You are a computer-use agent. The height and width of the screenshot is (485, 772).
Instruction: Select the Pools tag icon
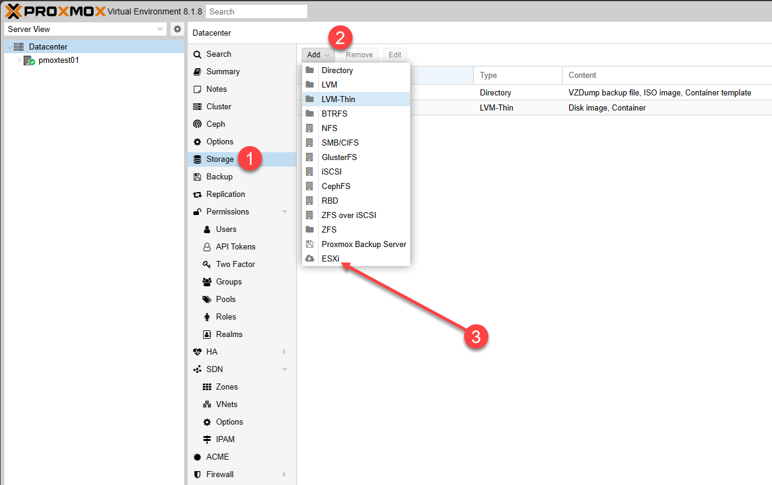point(208,299)
